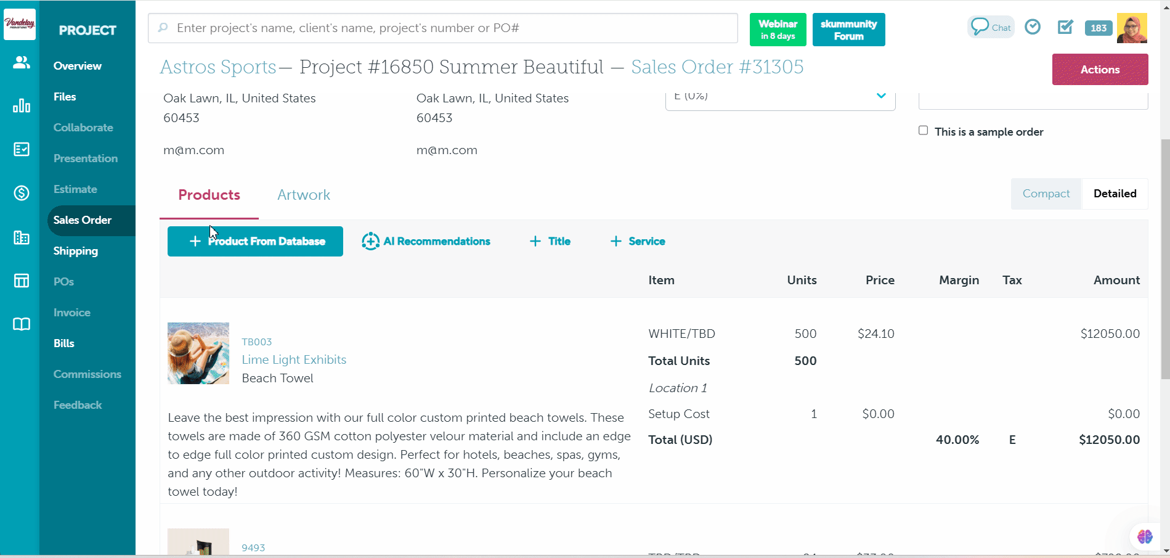Switch to Detailed view
Screen dimensions: 1170x558
coord(1115,194)
